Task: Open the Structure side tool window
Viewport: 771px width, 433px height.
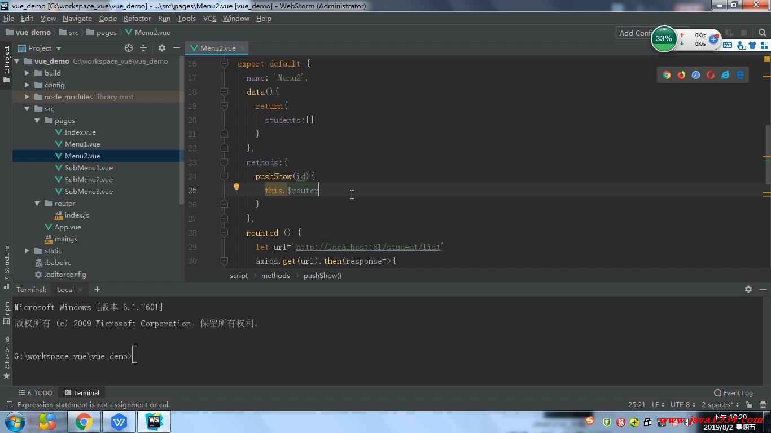Action: pos(6,268)
